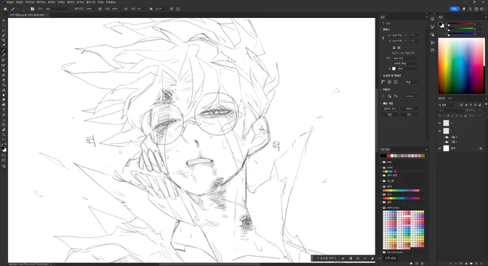Select the Zoom tool in toolbar
The width and height of the screenshot is (488, 266).
(x=4, y=134)
